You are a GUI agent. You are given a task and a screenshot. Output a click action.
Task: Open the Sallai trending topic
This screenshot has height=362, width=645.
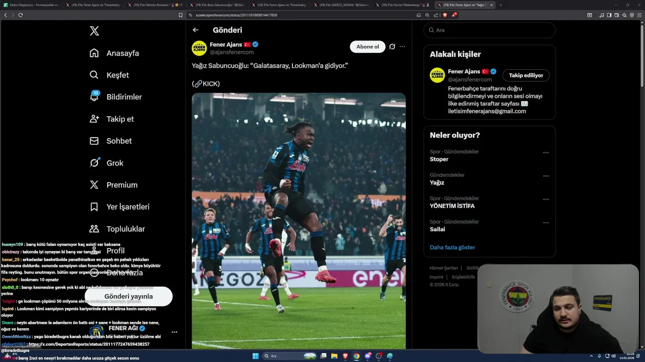click(437, 229)
